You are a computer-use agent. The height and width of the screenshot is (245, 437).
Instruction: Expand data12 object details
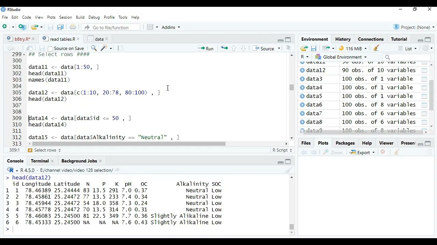click(302, 70)
